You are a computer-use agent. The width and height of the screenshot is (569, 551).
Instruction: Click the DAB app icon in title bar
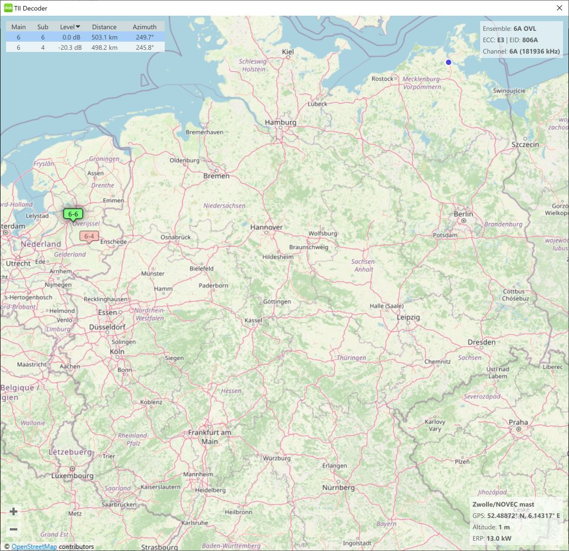point(8,8)
